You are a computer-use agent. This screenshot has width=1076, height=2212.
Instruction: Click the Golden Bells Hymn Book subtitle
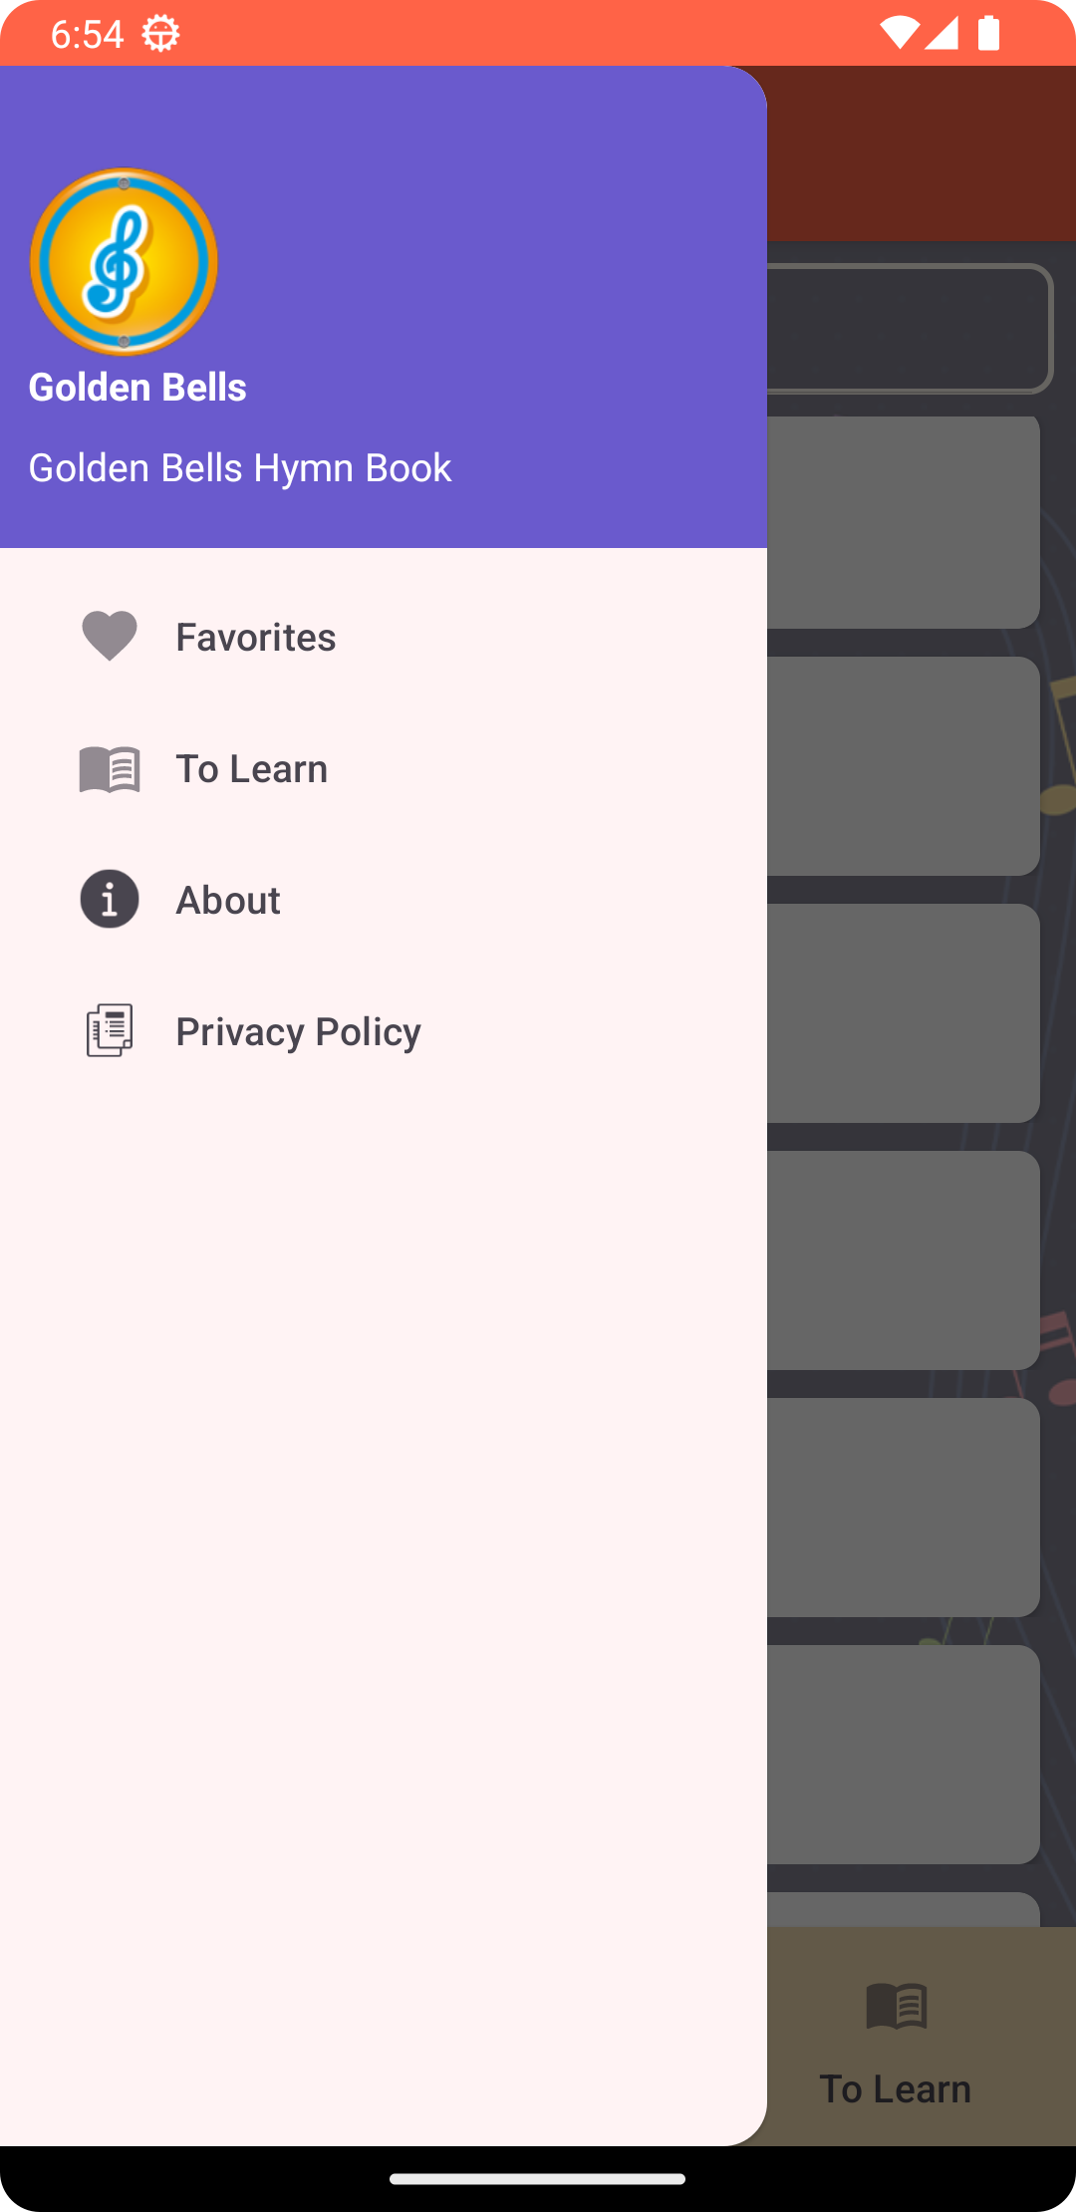click(x=240, y=468)
